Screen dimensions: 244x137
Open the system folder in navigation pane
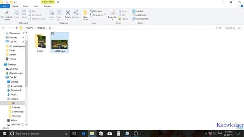click(13, 55)
